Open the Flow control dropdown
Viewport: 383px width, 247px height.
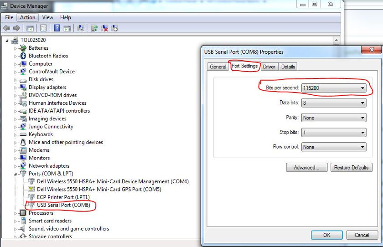(x=334, y=147)
